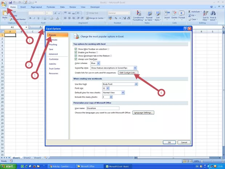Viewport: 225px width, 169px height.
Task: Click Edit Custom Lists button
Action: [128, 73]
